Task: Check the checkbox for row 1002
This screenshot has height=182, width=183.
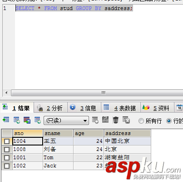Action: tap(7, 166)
